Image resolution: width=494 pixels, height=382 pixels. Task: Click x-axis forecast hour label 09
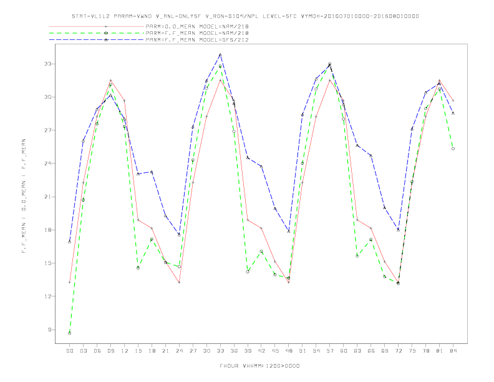click(x=110, y=351)
